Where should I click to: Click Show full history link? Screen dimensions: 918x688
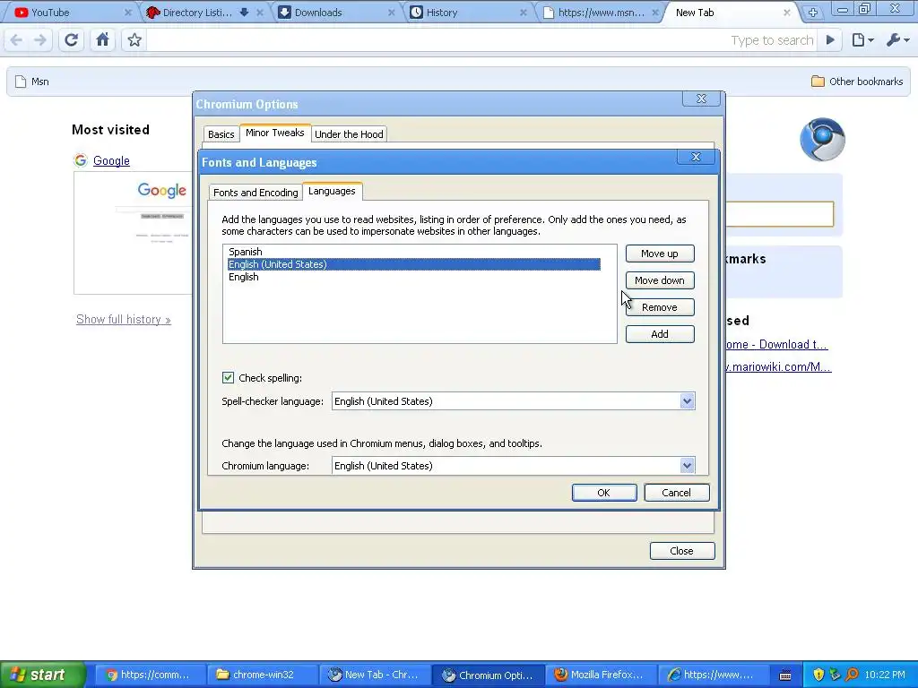point(124,320)
